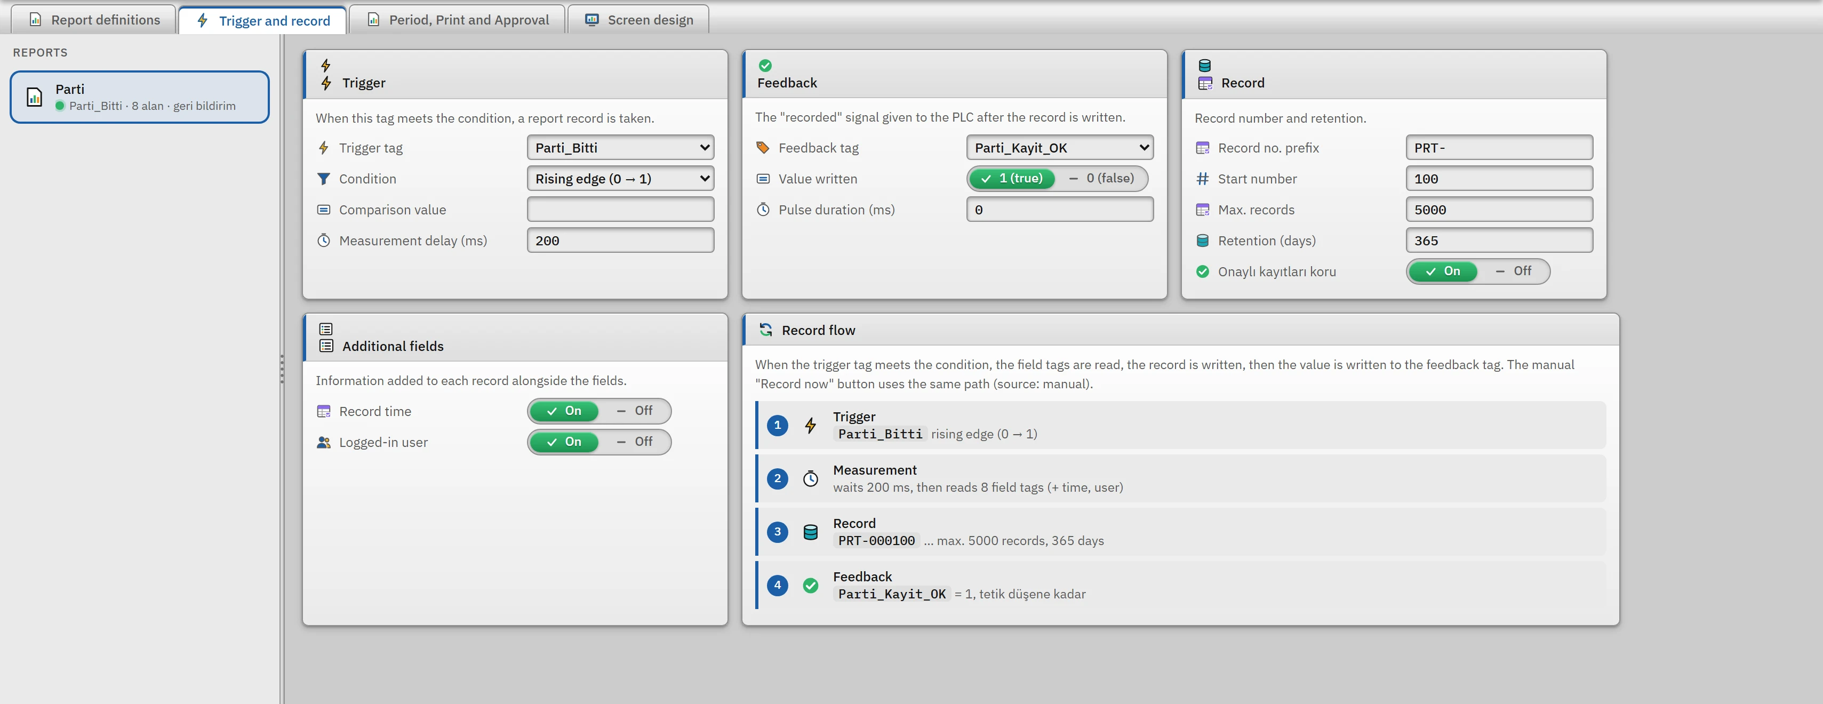Screen dimensions: 1823x704
Task: Click the hash icon beside Start number
Action: pyautogui.click(x=1202, y=179)
